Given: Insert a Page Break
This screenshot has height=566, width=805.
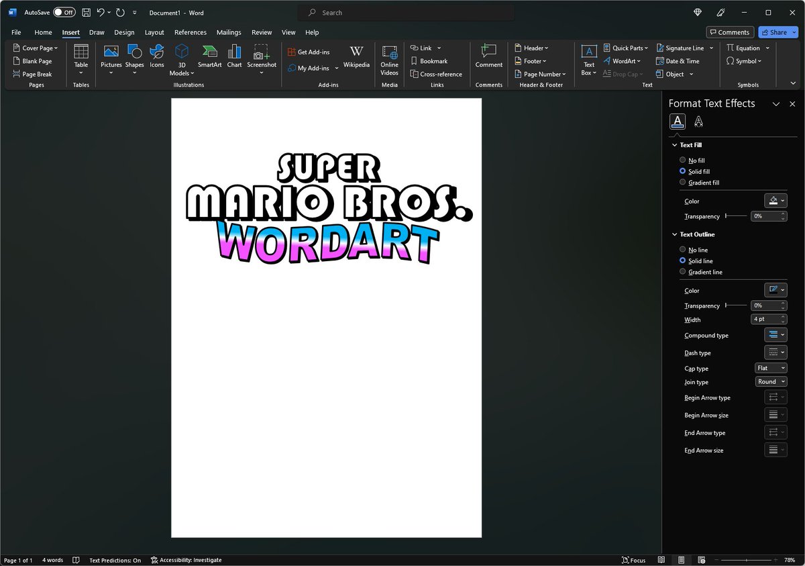Looking at the screenshot, I should pyautogui.click(x=32, y=74).
